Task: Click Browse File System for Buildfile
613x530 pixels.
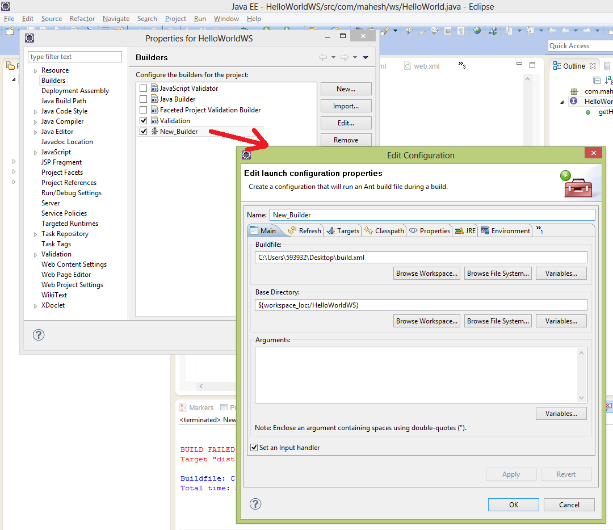Action: click(x=498, y=273)
